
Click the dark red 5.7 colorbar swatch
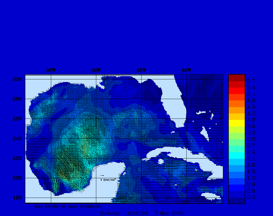pyautogui.click(x=236, y=78)
